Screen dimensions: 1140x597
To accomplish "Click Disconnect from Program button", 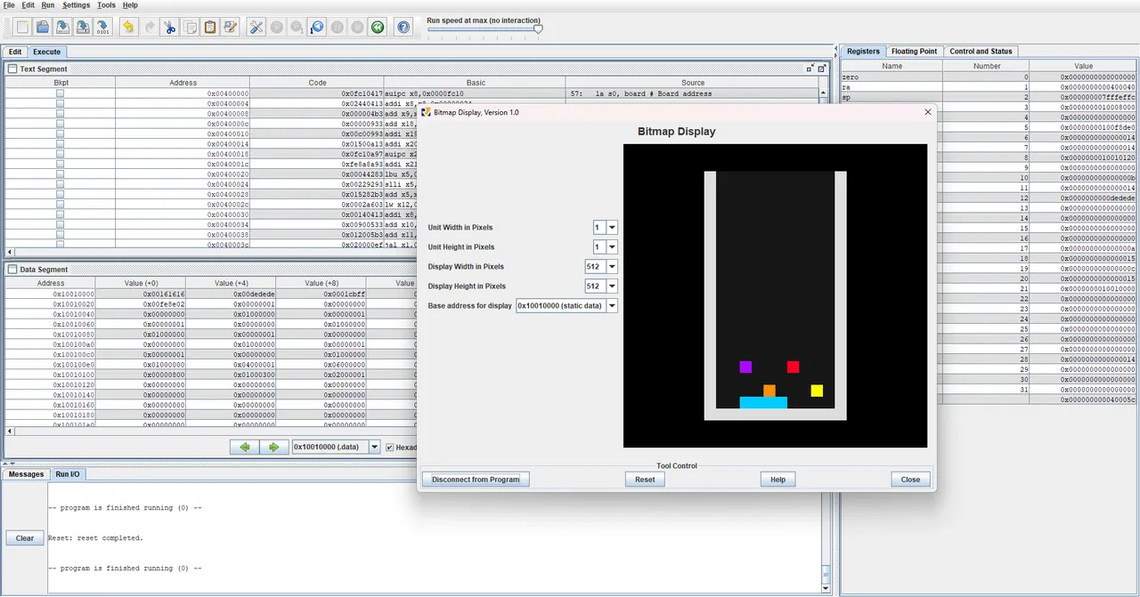I will point(476,480).
